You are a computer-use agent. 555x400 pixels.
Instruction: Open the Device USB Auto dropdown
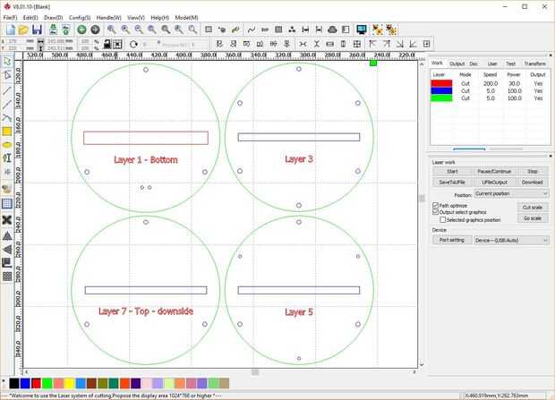511,241
